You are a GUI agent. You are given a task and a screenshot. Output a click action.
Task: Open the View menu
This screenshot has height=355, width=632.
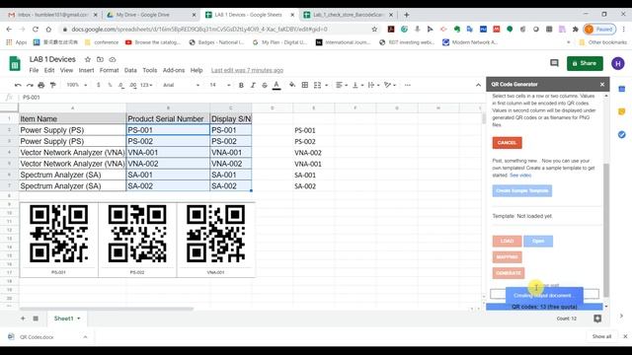[x=66, y=70]
